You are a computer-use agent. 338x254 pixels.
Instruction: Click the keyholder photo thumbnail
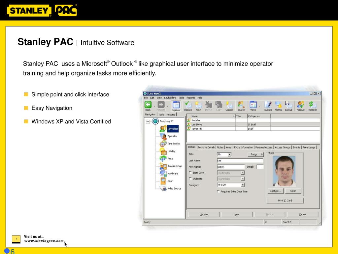coord(284,171)
